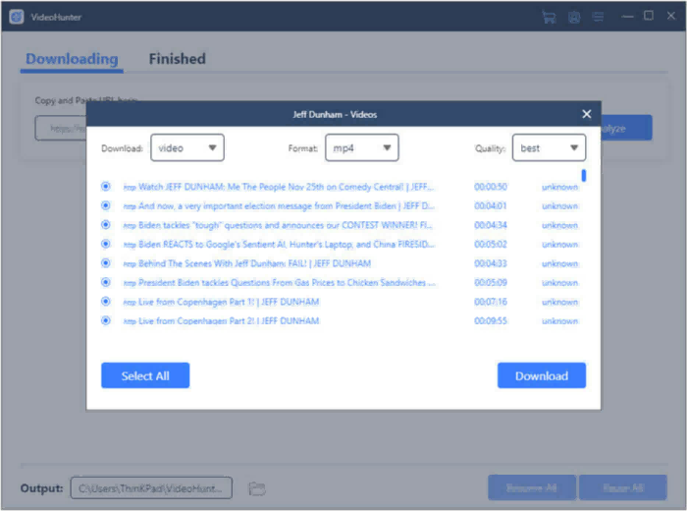This screenshot has width=687, height=512.
Task: Toggle the radio for Live from Copenhagen Part 1
Action: 106,302
